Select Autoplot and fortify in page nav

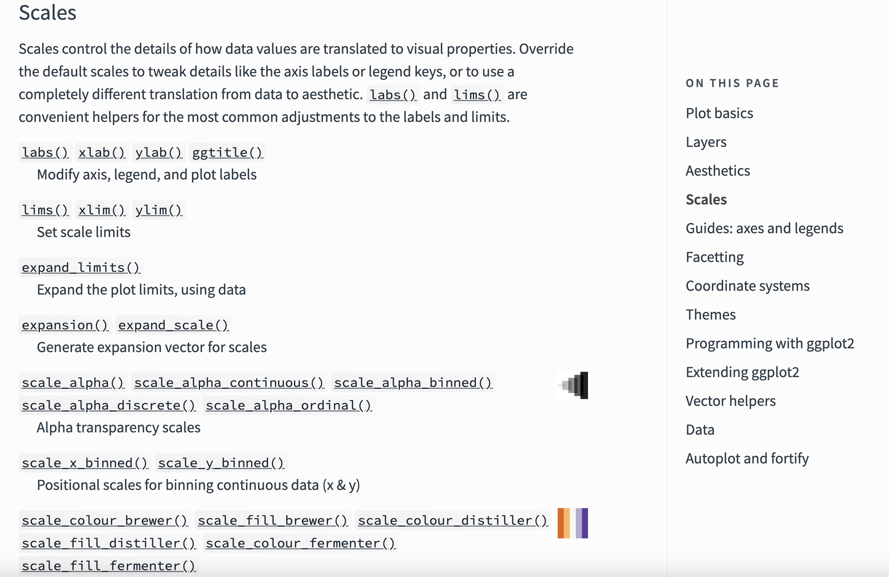[x=747, y=458]
